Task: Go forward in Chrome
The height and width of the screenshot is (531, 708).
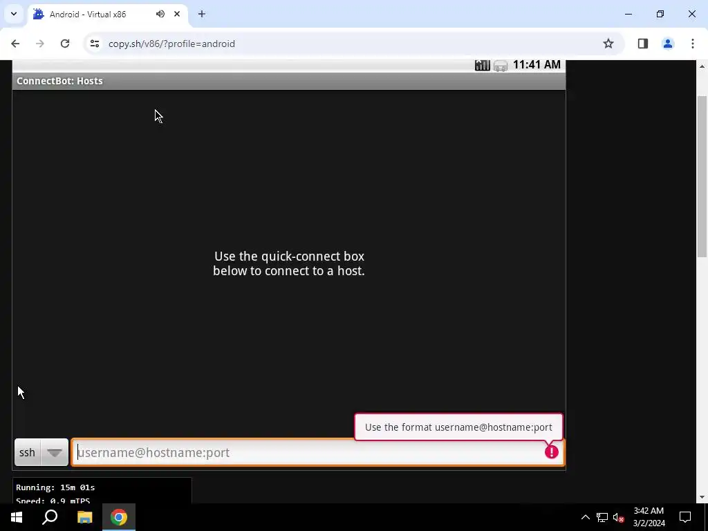Action: coord(40,44)
